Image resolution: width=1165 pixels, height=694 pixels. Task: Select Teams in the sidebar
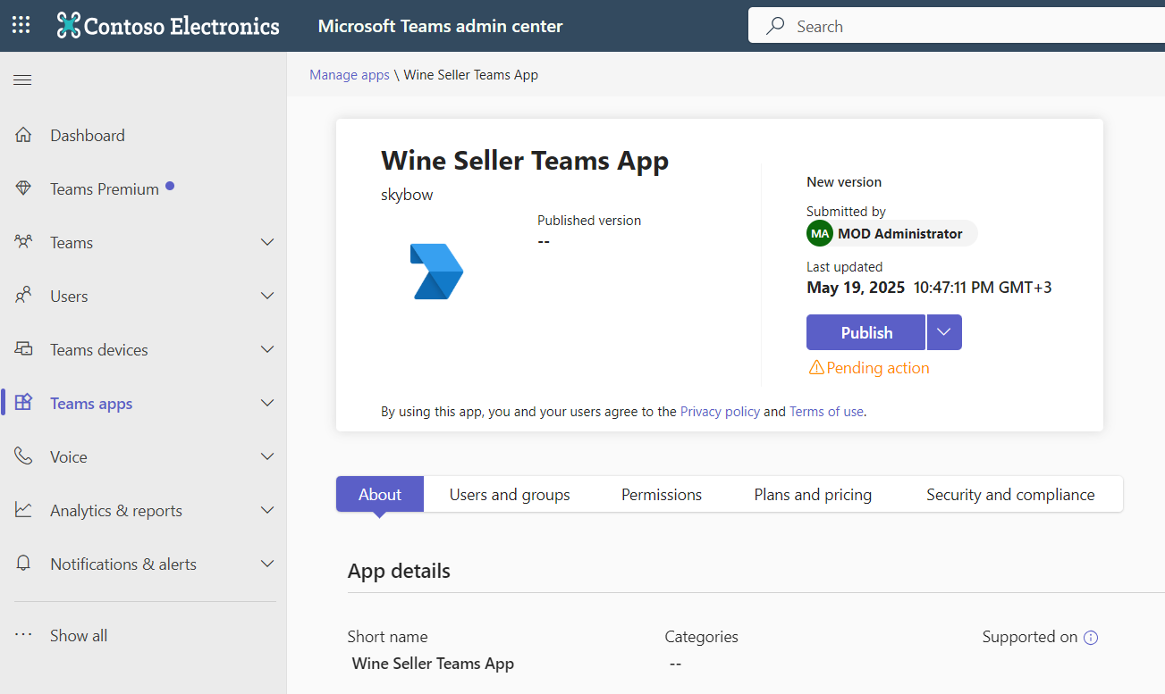pos(72,243)
